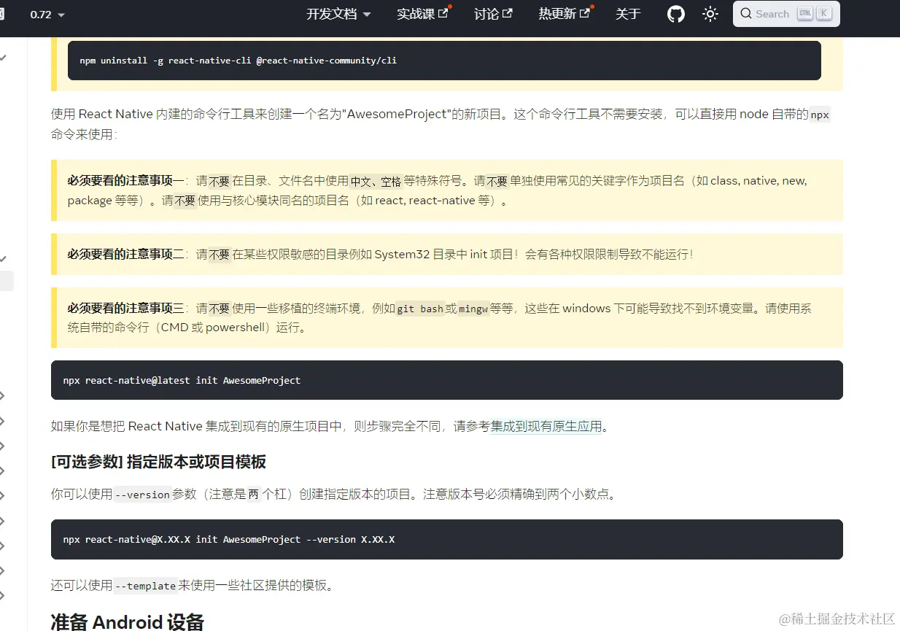Click 必须要看的注意事项一 bold text
This screenshot has width=900, height=631.
(x=126, y=181)
